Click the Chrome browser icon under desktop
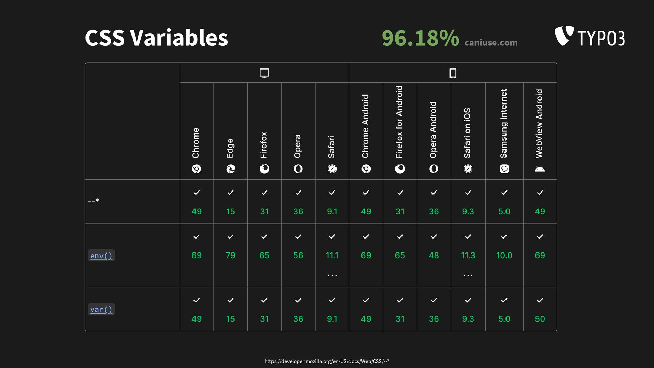 (x=197, y=169)
